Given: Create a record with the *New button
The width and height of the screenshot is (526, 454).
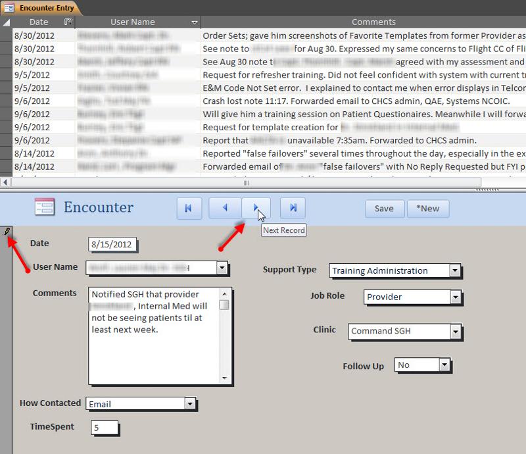Looking at the screenshot, I should [428, 209].
